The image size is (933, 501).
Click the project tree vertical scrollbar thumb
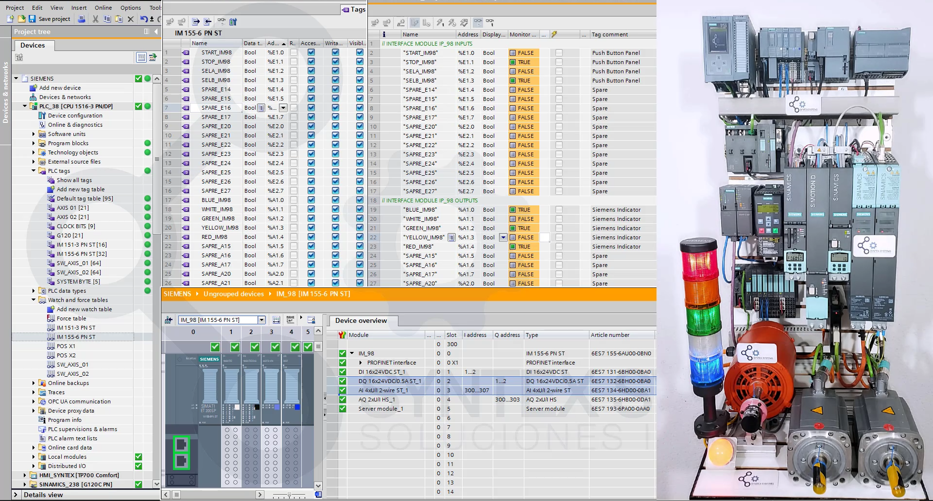point(156,158)
